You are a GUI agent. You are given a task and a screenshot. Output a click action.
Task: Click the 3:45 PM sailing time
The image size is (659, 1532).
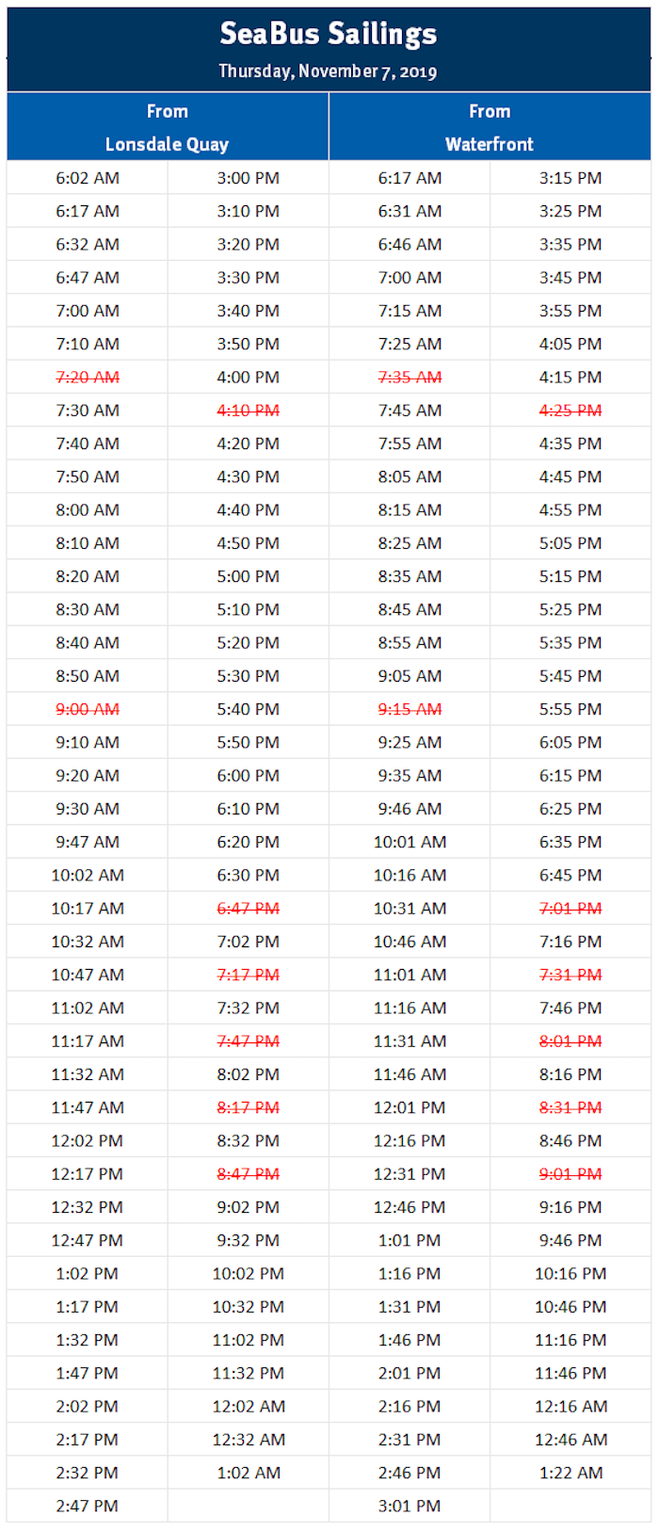[571, 278]
